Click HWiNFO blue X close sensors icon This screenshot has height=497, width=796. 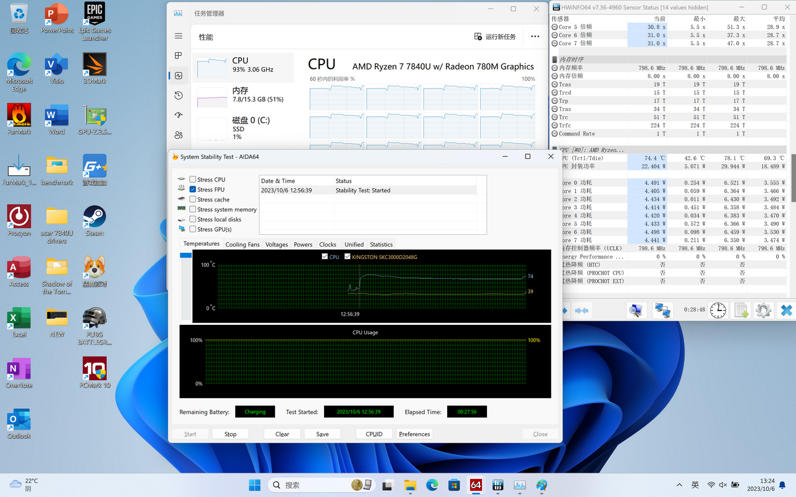(787, 310)
